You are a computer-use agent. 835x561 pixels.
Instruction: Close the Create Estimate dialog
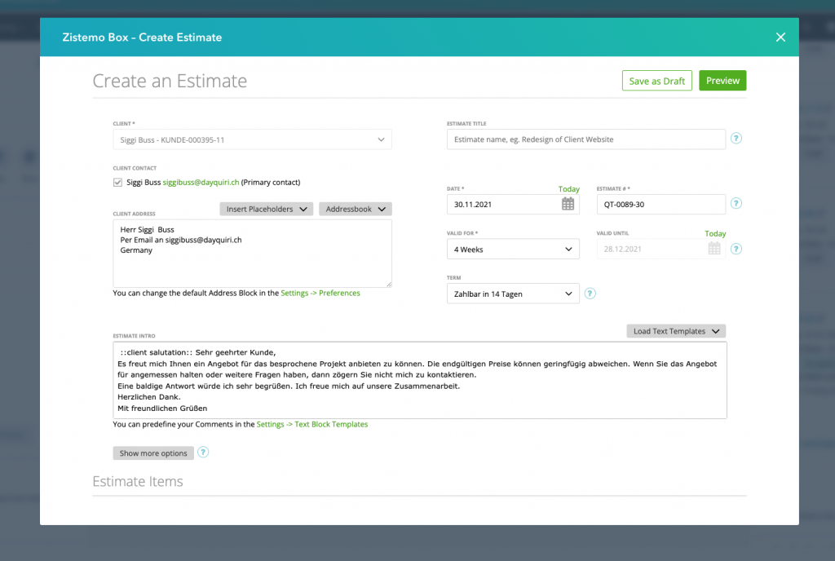(780, 38)
